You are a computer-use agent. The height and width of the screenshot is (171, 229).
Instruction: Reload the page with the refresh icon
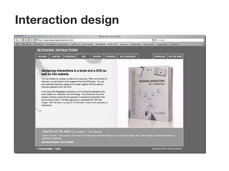point(26,40)
